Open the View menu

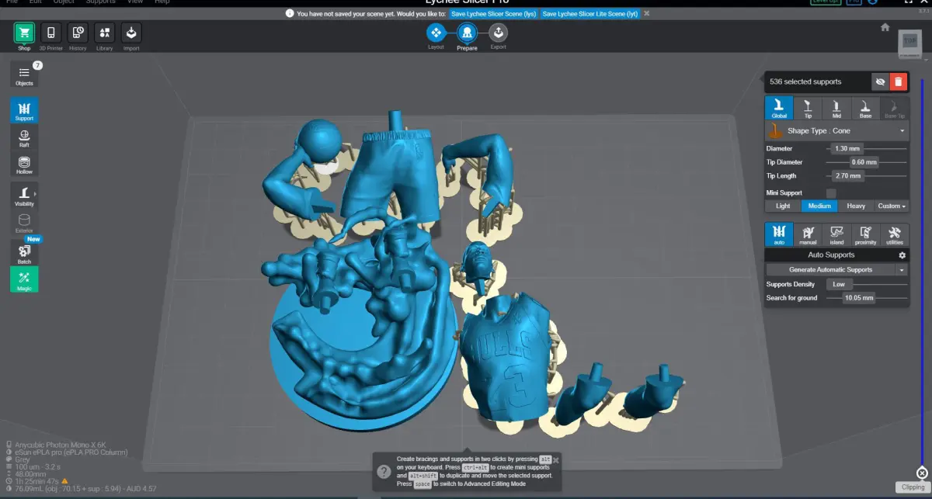click(135, 2)
